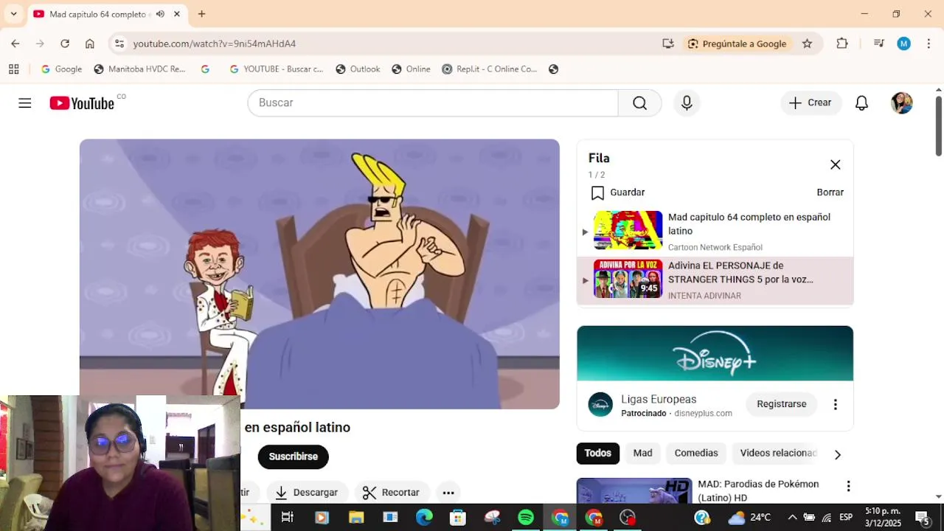Open the Online bookmark
This screenshot has height=531, width=944.
pos(411,69)
